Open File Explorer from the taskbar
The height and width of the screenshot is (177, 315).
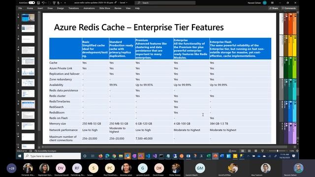[121, 156]
